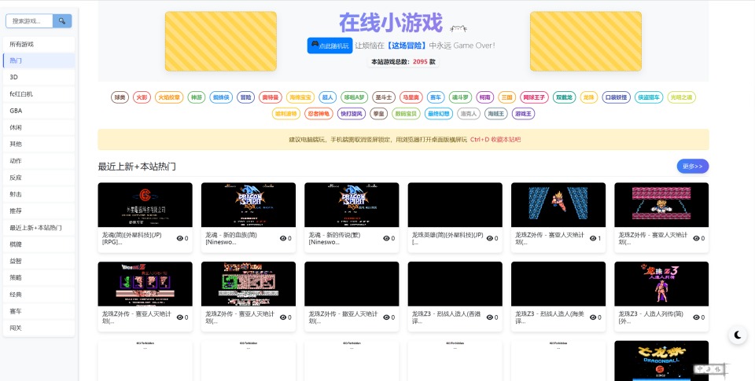Screen dimensions: 755x381
Task: Open 最近上新+本站热门 in the sidebar
Action: 39,228
